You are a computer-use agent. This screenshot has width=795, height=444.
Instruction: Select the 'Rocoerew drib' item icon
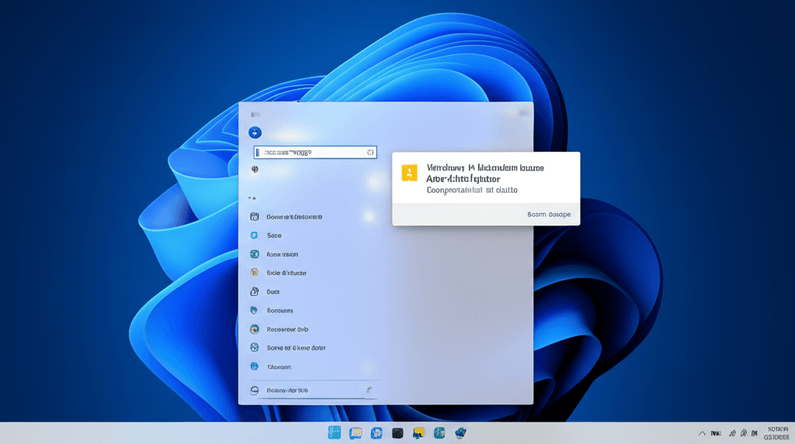[x=255, y=329]
